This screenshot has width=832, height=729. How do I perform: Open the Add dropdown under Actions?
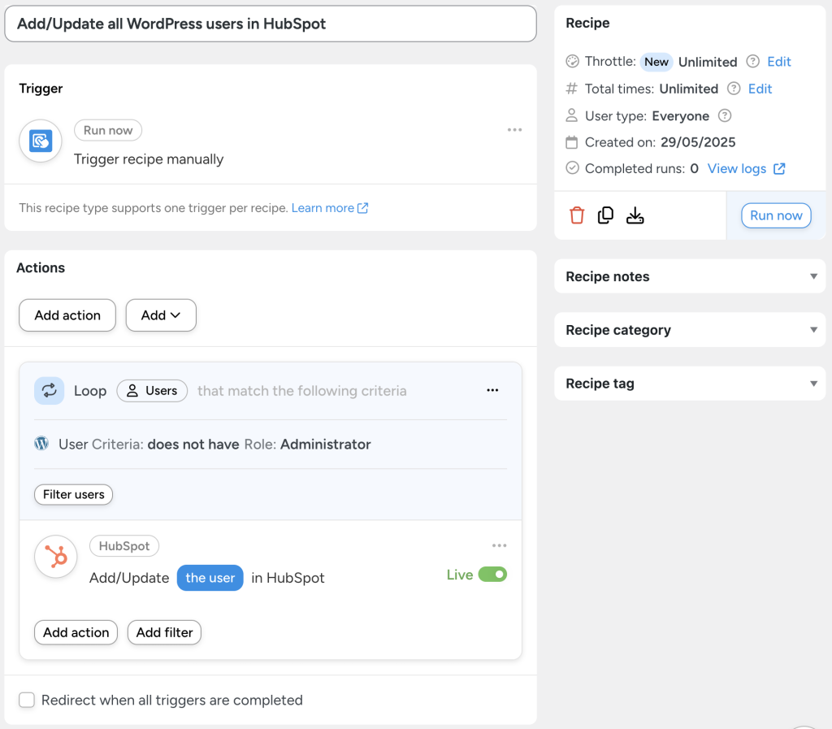click(160, 315)
